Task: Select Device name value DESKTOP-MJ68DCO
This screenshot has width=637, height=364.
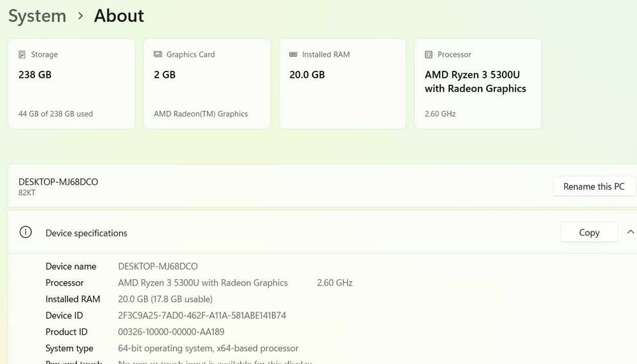Action: tap(157, 266)
